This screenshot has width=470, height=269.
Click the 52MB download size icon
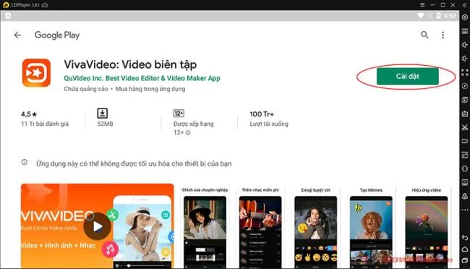pos(102,114)
